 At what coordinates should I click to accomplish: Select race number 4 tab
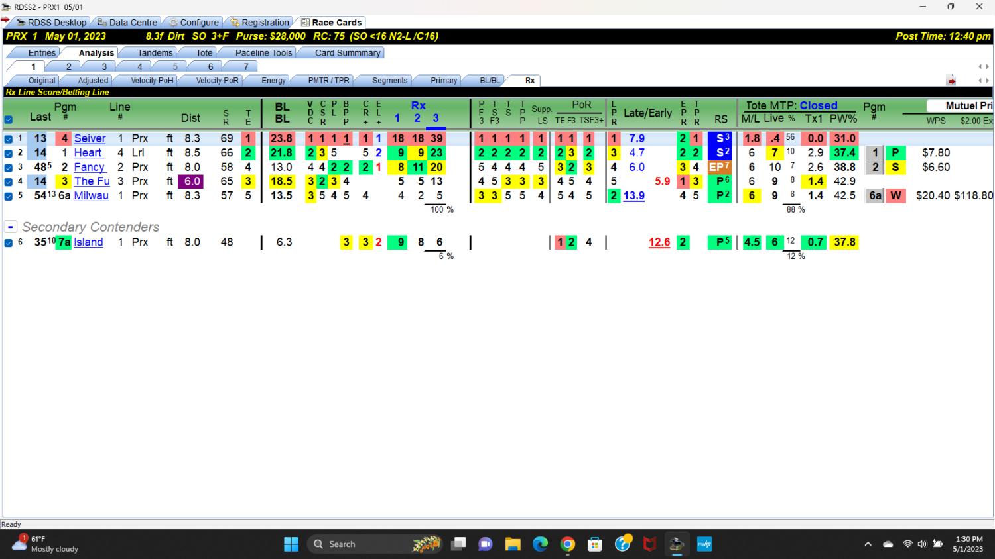(139, 66)
